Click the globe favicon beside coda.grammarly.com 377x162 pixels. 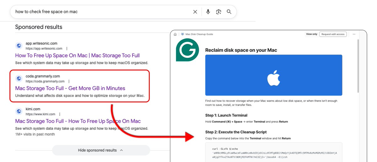[x=19, y=79]
